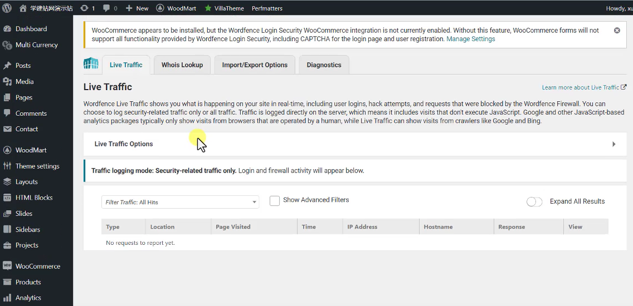Click the WoodMart sidebar icon
This screenshot has width=633, height=306.
(7, 150)
